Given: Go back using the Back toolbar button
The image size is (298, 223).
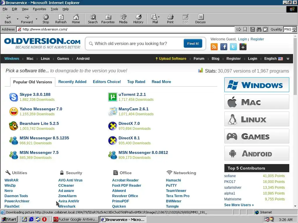Looking at the screenshot, I should tap(8, 19).
